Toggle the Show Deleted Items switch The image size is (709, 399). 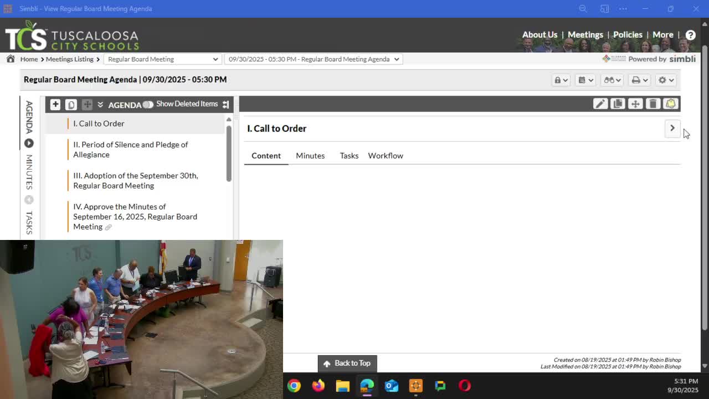(147, 104)
